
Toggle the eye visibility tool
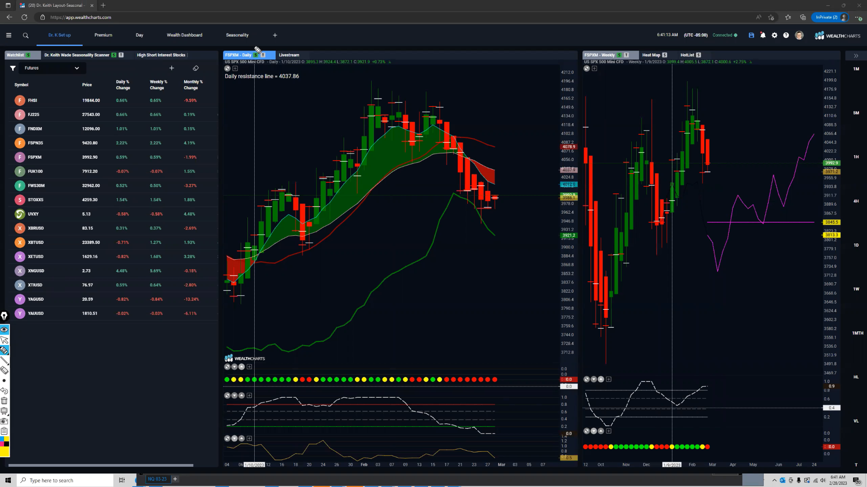pos(5,330)
